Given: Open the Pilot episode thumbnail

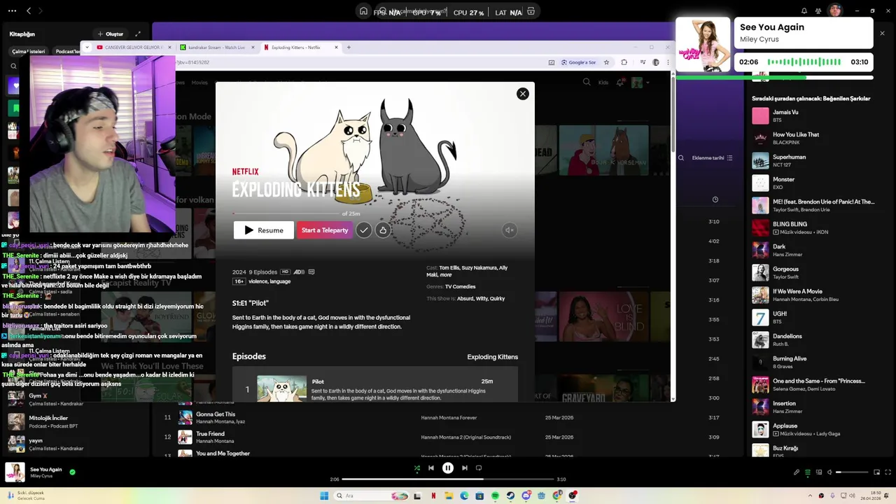Looking at the screenshot, I should [x=281, y=388].
